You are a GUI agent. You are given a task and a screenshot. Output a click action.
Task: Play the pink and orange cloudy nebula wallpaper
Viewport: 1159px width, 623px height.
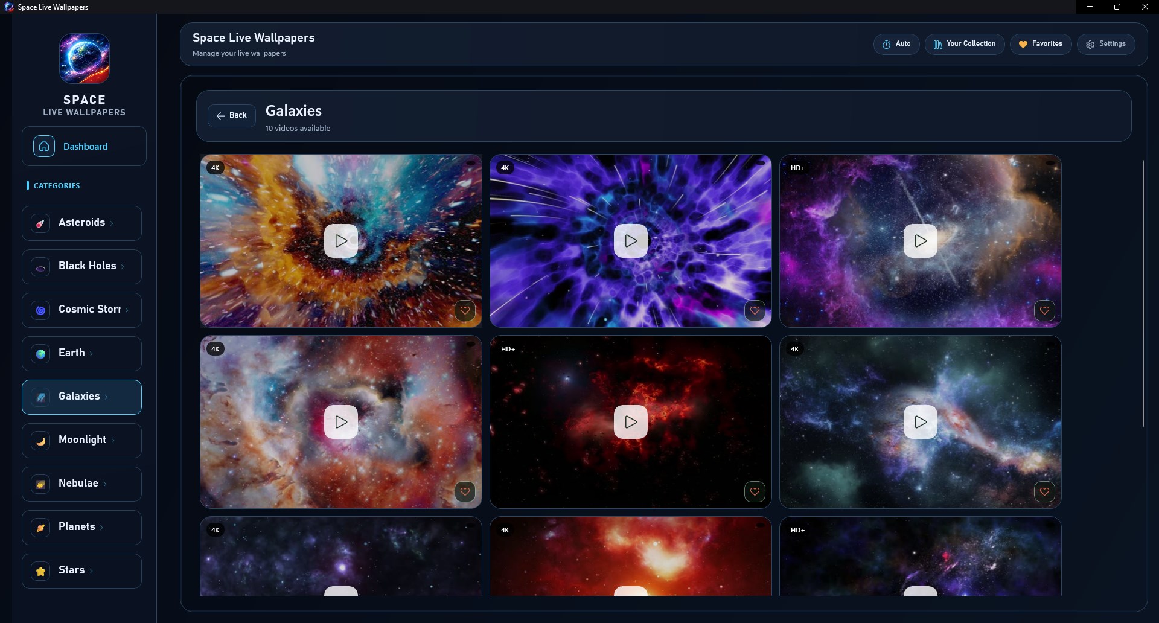pos(341,422)
